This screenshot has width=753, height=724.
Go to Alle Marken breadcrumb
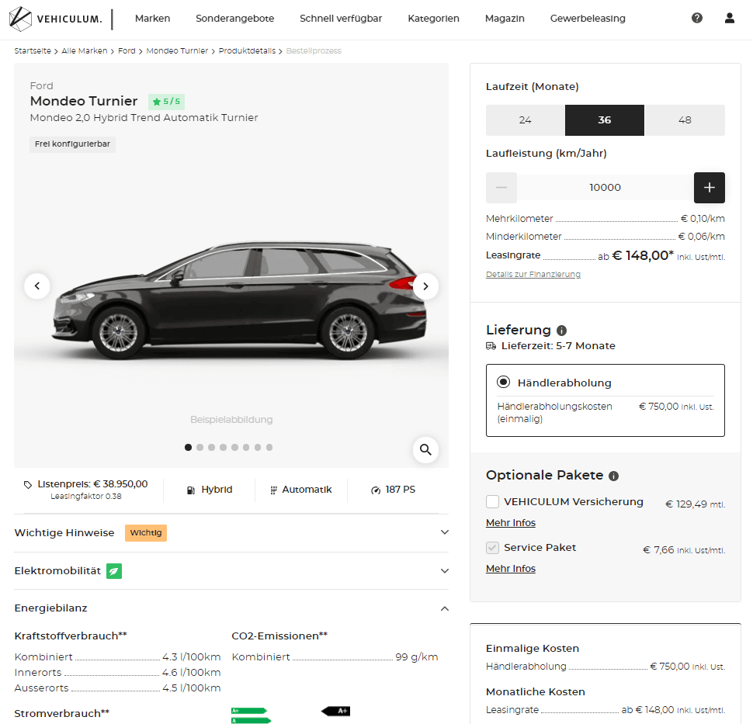pos(85,51)
